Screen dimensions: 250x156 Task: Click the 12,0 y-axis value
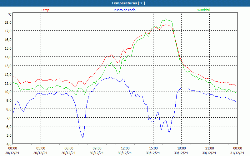8,75
